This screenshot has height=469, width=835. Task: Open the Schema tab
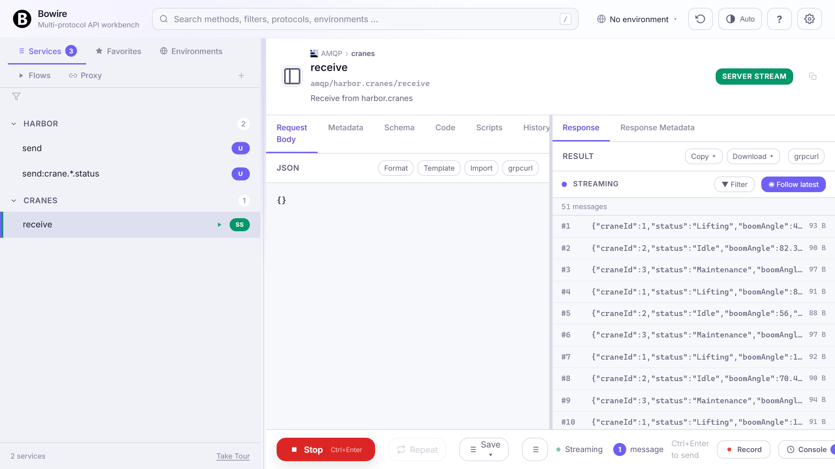(399, 128)
